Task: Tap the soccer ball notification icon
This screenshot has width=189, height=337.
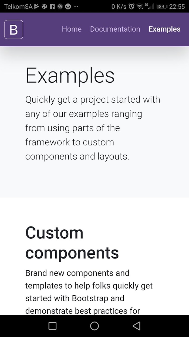Action: (x=44, y=7)
